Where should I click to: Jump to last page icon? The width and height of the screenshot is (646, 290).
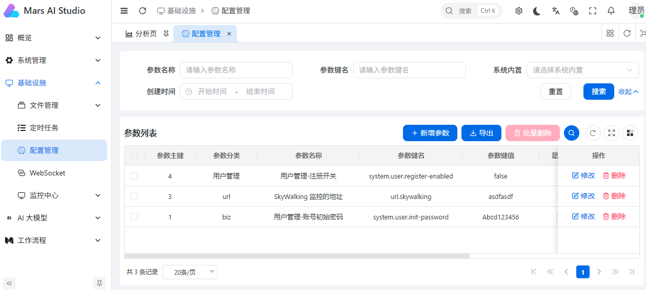point(632,272)
